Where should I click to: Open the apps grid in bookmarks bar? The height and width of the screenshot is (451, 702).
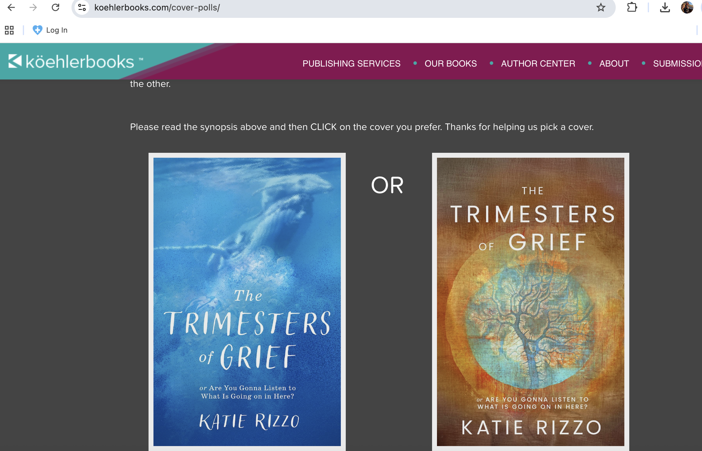click(x=9, y=30)
